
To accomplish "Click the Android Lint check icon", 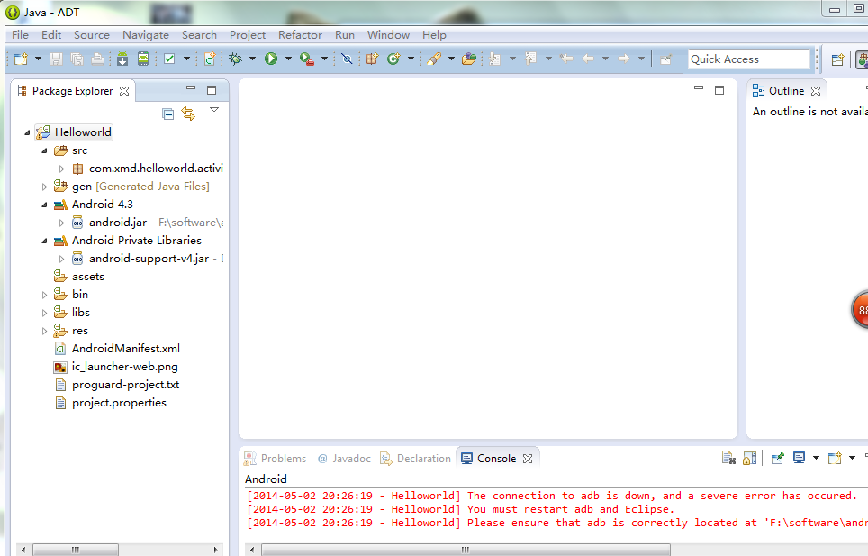I will [169, 59].
